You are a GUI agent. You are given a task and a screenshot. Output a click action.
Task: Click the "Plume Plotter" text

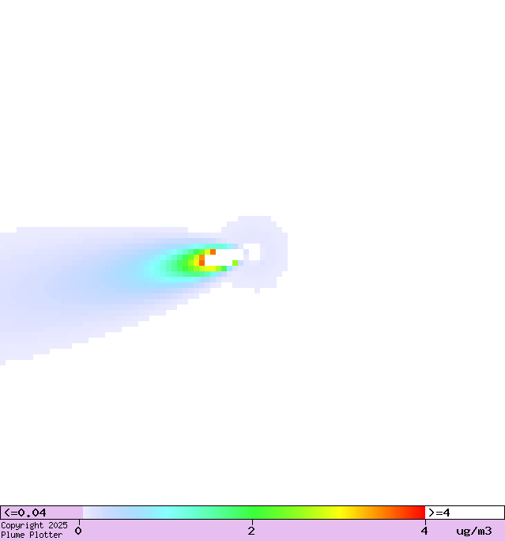(x=32, y=535)
